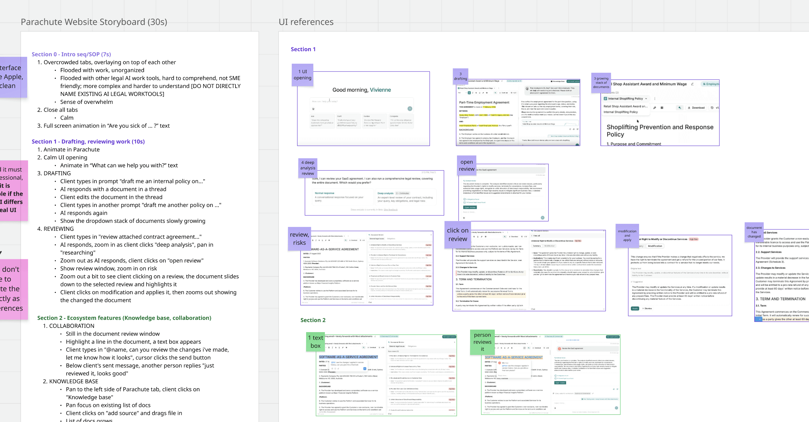
Task: Select the Deep analysis option card
Action: pos(405,197)
